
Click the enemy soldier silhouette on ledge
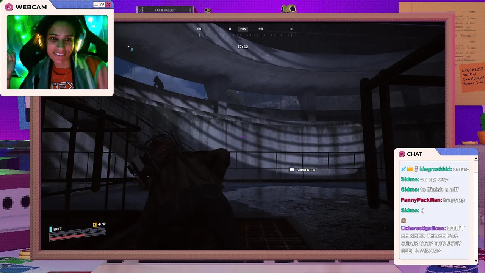coord(158,83)
